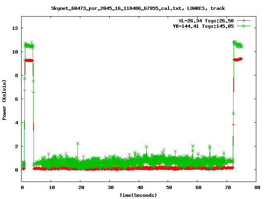This screenshot has height=199, width=265.
Task: Click the x-axis tick label 50
Action: pos(169,187)
